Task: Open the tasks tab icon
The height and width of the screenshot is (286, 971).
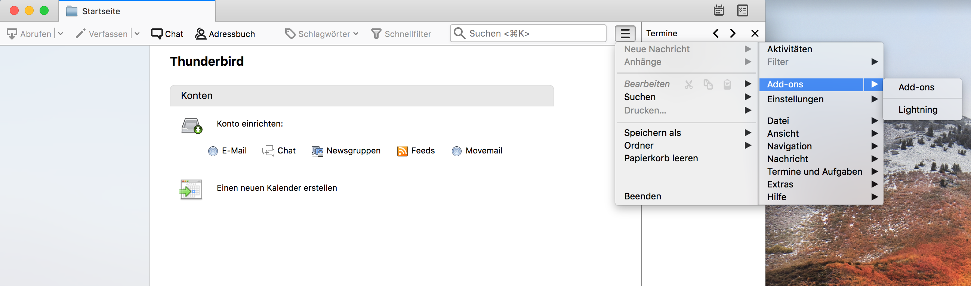Action: [x=742, y=10]
